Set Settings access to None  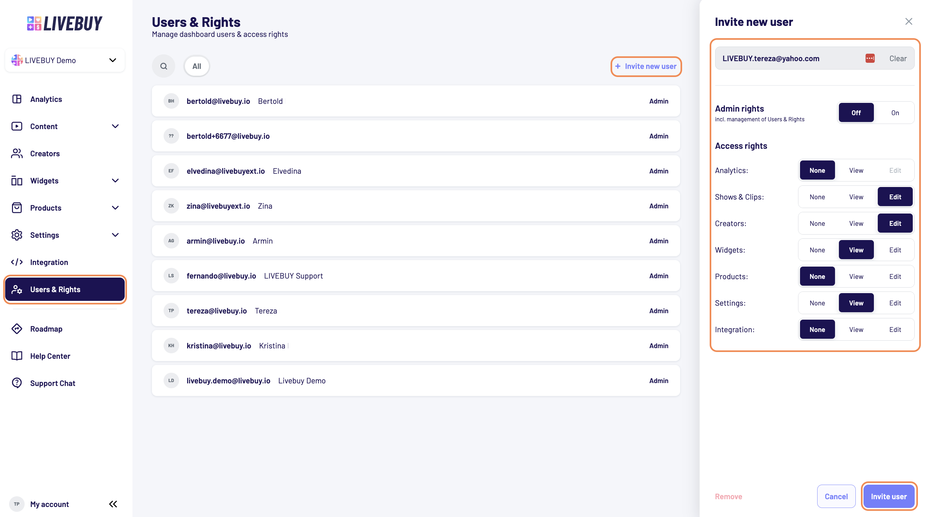point(817,303)
